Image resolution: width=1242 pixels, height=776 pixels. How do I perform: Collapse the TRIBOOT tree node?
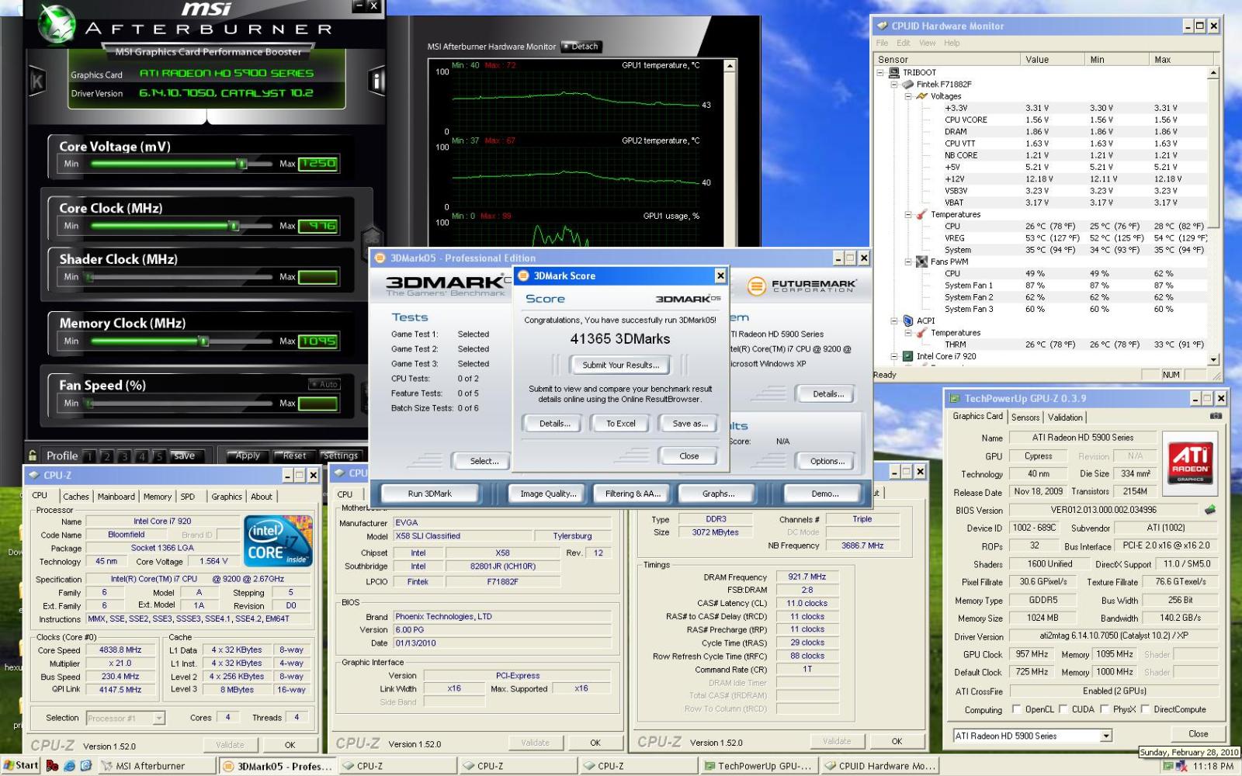880,72
